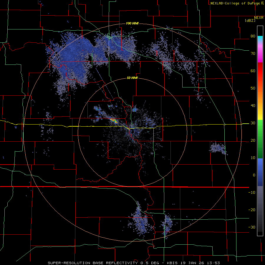This screenshot has width=265, height=265.
Task: Click the 40 dBZ scale value
Action: tap(253, 106)
